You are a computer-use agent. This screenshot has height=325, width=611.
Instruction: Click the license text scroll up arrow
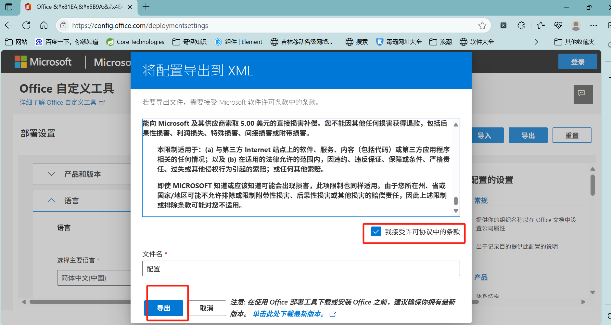tap(456, 125)
